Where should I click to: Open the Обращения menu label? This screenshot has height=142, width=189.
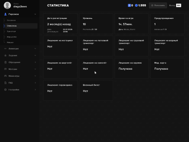pyautogui.click(x=14, y=62)
